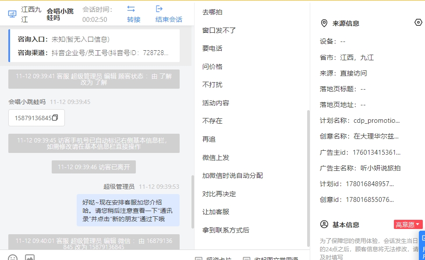Click the notice about 访客手机号已自动标记
Viewport: 425px width, 260px height.
(x=94, y=143)
